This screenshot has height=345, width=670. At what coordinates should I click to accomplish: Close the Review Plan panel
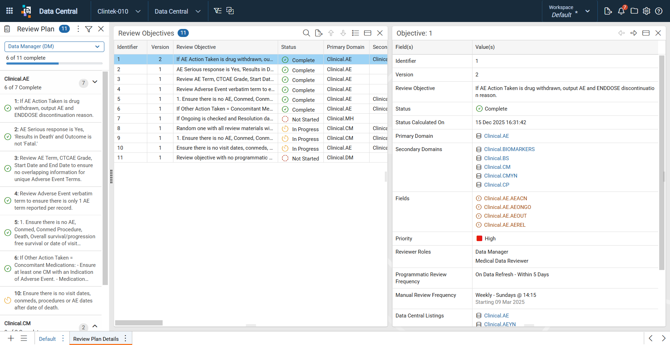(x=101, y=29)
